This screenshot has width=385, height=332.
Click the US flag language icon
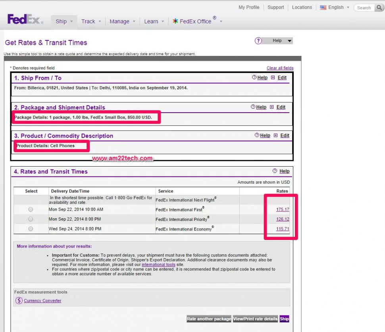tap(323, 8)
